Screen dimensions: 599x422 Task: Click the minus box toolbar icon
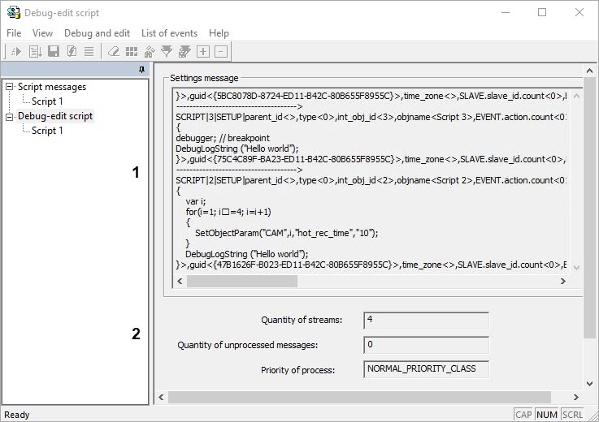[x=221, y=51]
